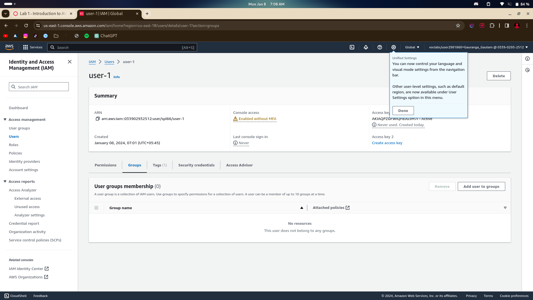The width and height of the screenshot is (533, 300).
Task: Copy the user ARN with the copy icon
Action: [97, 119]
